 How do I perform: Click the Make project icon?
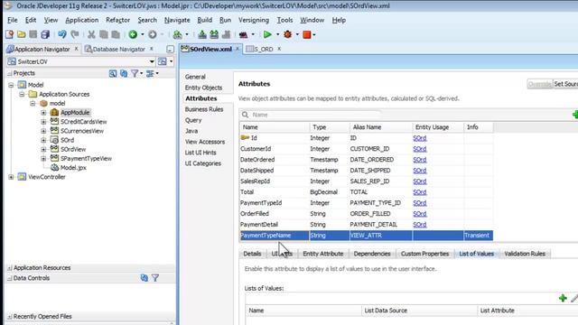pos(202,34)
